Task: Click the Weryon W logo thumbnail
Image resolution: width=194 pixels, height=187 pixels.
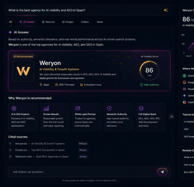Action: click(x=23, y=71)
